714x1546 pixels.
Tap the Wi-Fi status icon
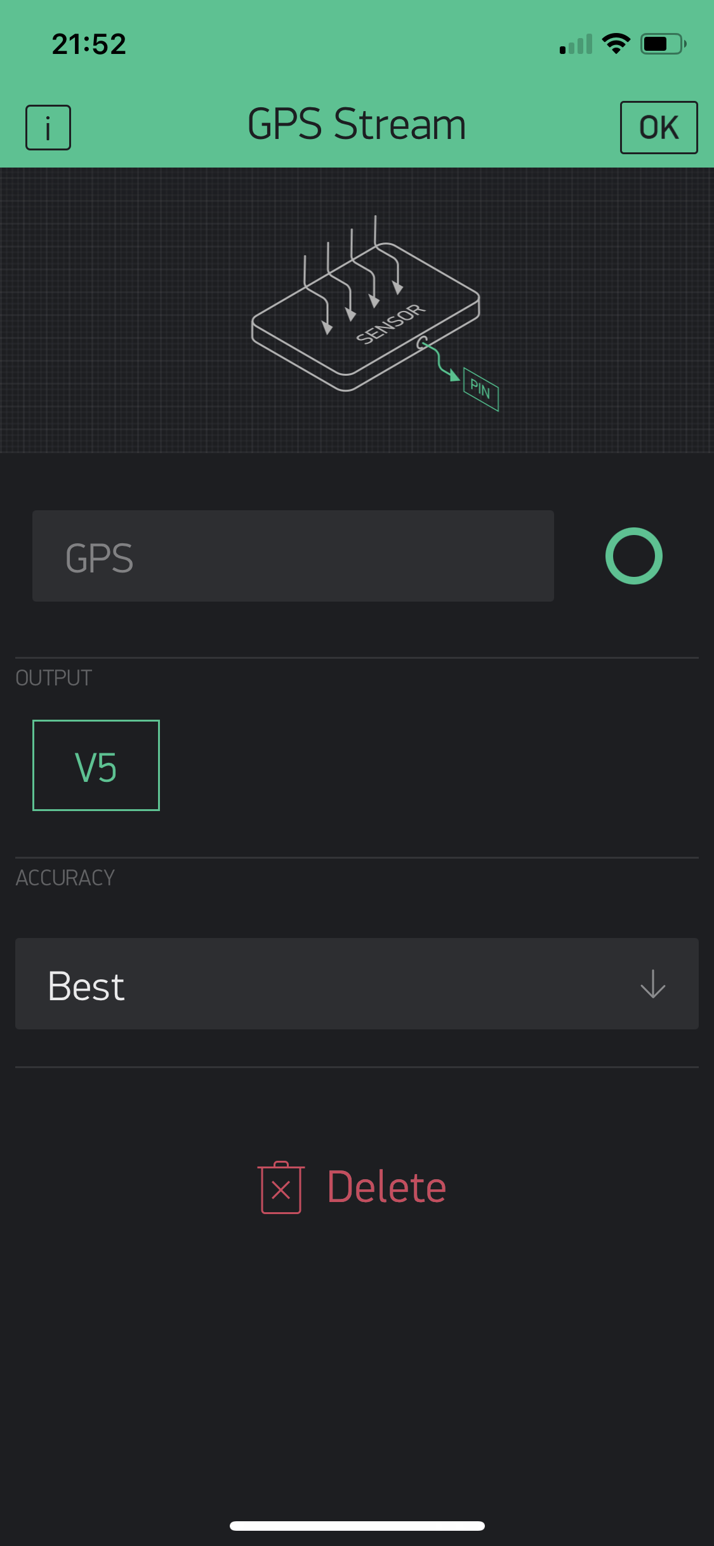(x=616, y=44)
